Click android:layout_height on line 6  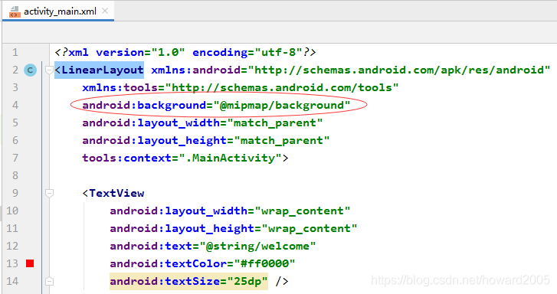coord(155,140)
